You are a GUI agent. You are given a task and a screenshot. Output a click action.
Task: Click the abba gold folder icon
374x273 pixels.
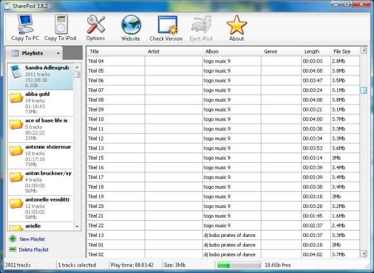click(16, 98)
